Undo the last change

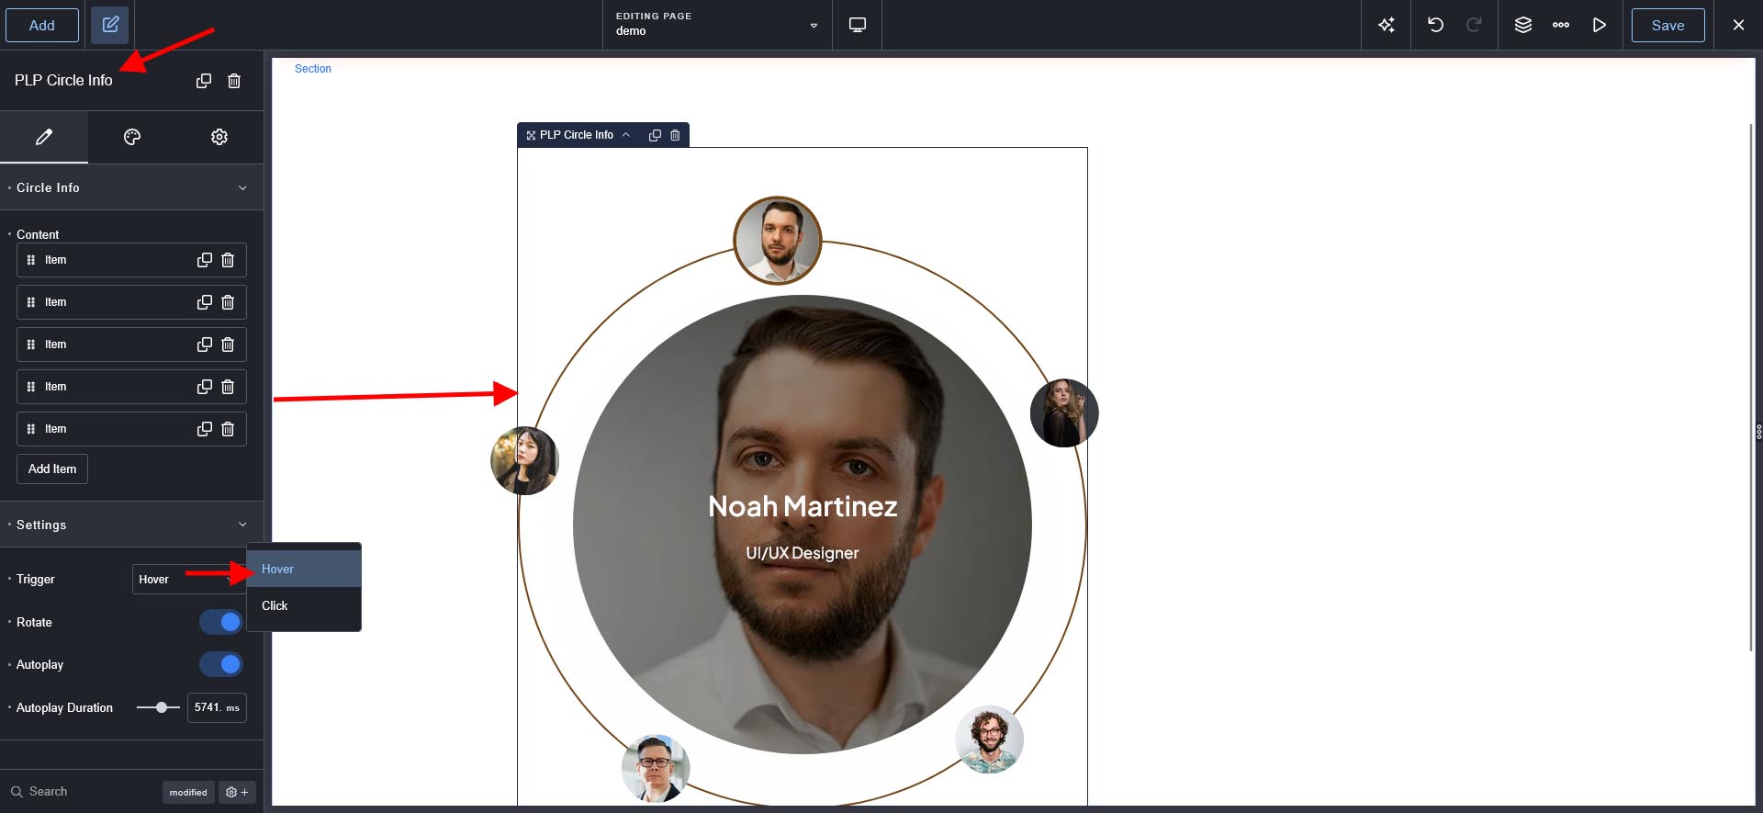click(1435, 25)
